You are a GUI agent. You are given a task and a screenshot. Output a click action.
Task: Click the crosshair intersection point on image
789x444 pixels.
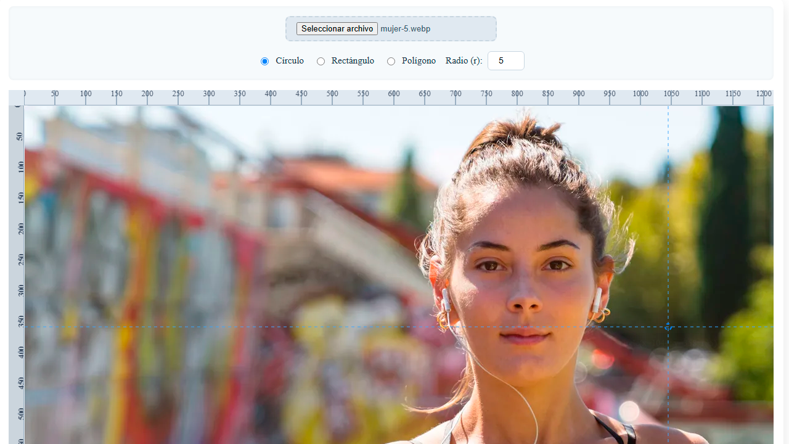point(668,327)
